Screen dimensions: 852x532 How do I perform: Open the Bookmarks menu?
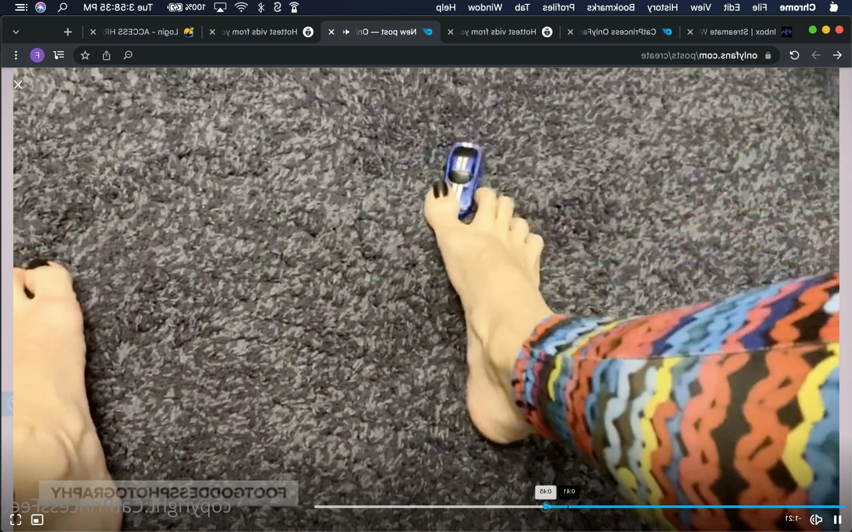click(610, 7)
